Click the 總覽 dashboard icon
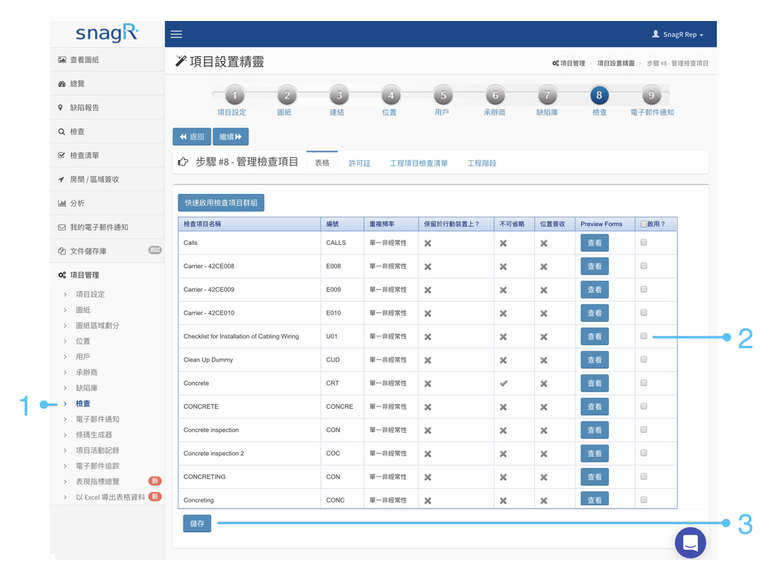 pyautogui.click(x=62, y=84)
